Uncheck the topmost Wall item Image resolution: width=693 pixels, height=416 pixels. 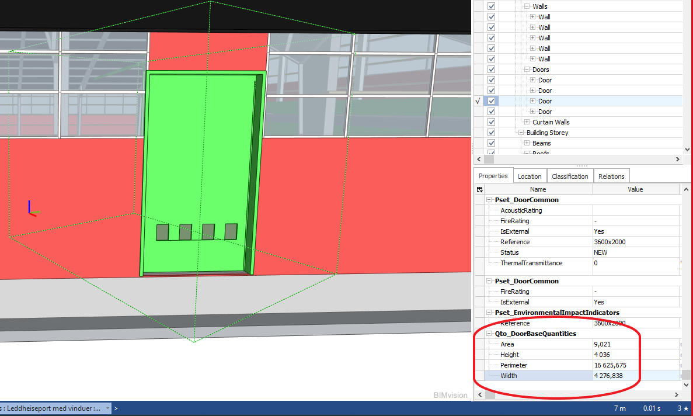[491, 16]
